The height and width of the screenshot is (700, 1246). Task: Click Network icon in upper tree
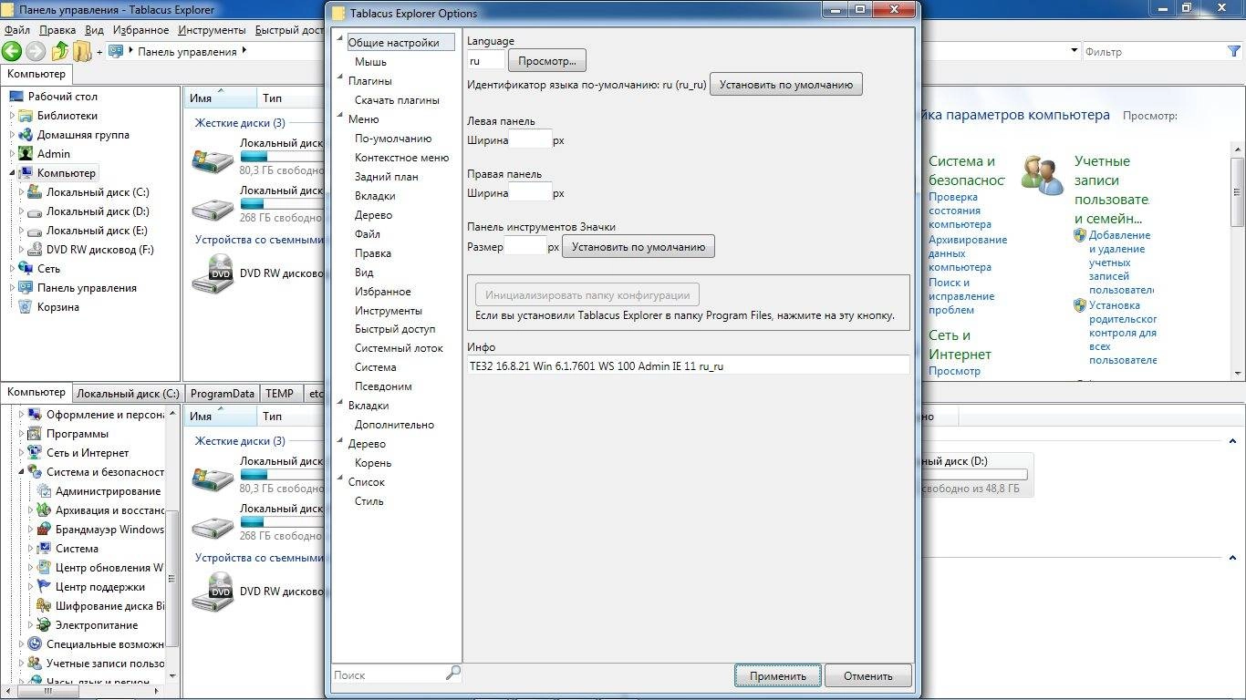26,269
